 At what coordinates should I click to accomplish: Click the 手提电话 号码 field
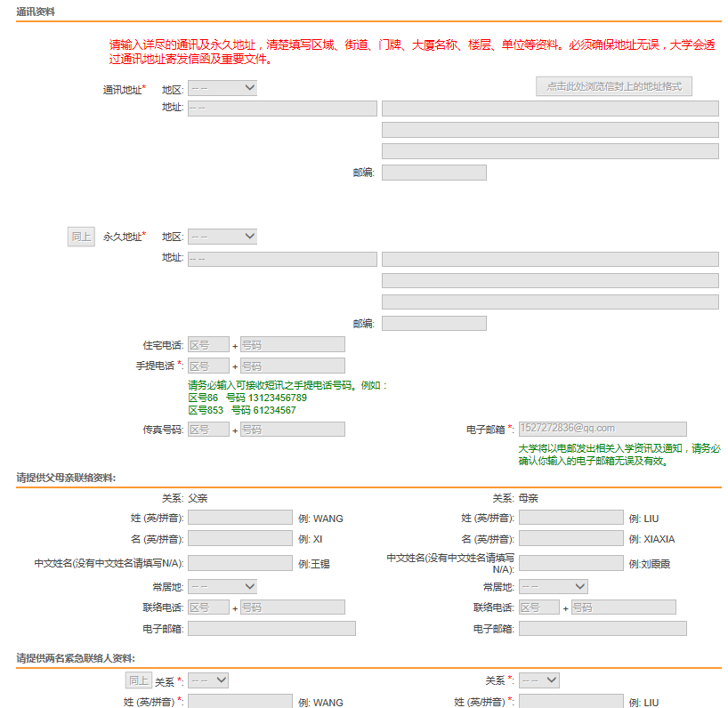pos(292,366)
